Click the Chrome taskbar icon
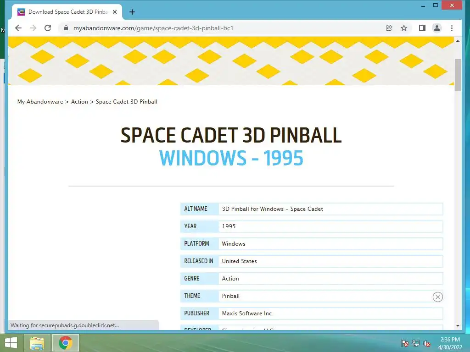The height and width of the screenshot is (352, 470). coord(66,343)
